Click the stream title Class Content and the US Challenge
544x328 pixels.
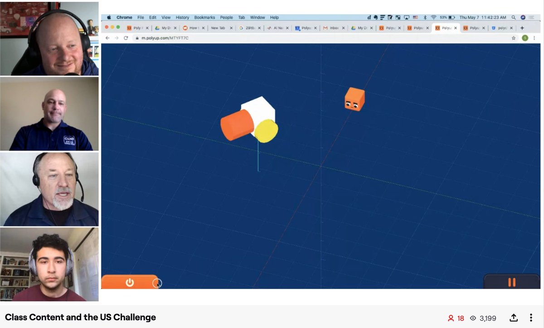[x=80, y=318]
